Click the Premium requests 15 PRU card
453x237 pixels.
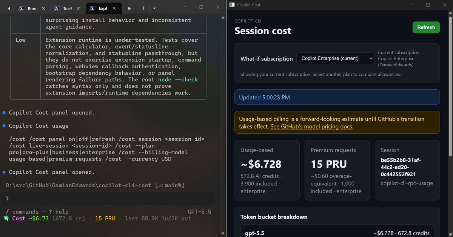(x=337, y=170)
